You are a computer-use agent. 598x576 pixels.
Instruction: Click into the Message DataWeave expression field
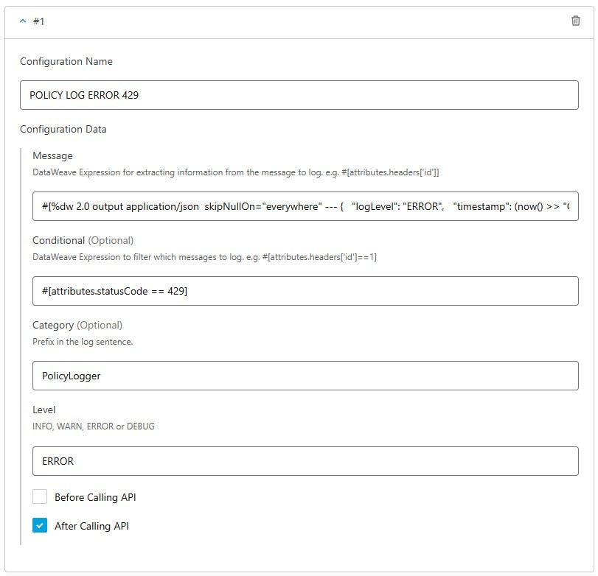point(305,206)
